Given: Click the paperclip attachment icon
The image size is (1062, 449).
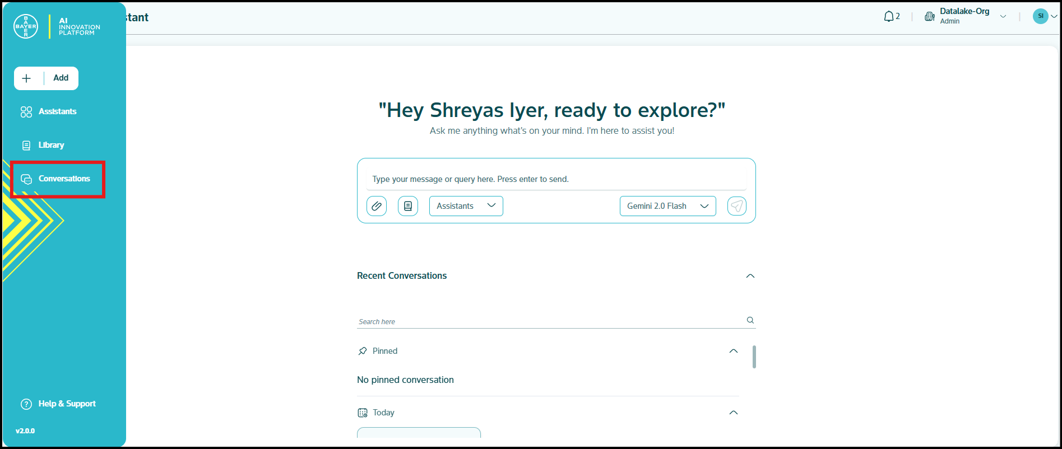Looking at the screenshot, I should [x=377, y=206].
